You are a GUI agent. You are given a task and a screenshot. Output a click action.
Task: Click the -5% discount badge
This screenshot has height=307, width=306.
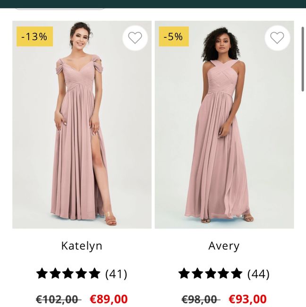click(x=173, y=37)
